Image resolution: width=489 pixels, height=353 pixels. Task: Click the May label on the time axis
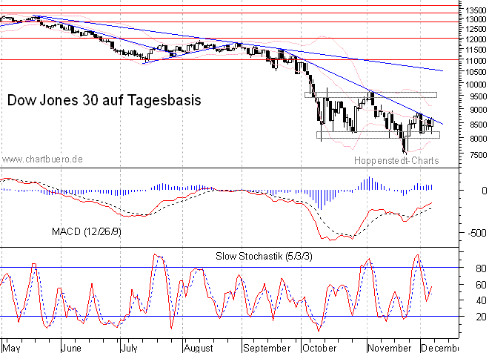coord(11,348)
